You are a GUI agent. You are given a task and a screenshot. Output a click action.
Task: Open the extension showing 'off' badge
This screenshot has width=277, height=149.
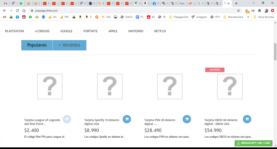point(247,11)
